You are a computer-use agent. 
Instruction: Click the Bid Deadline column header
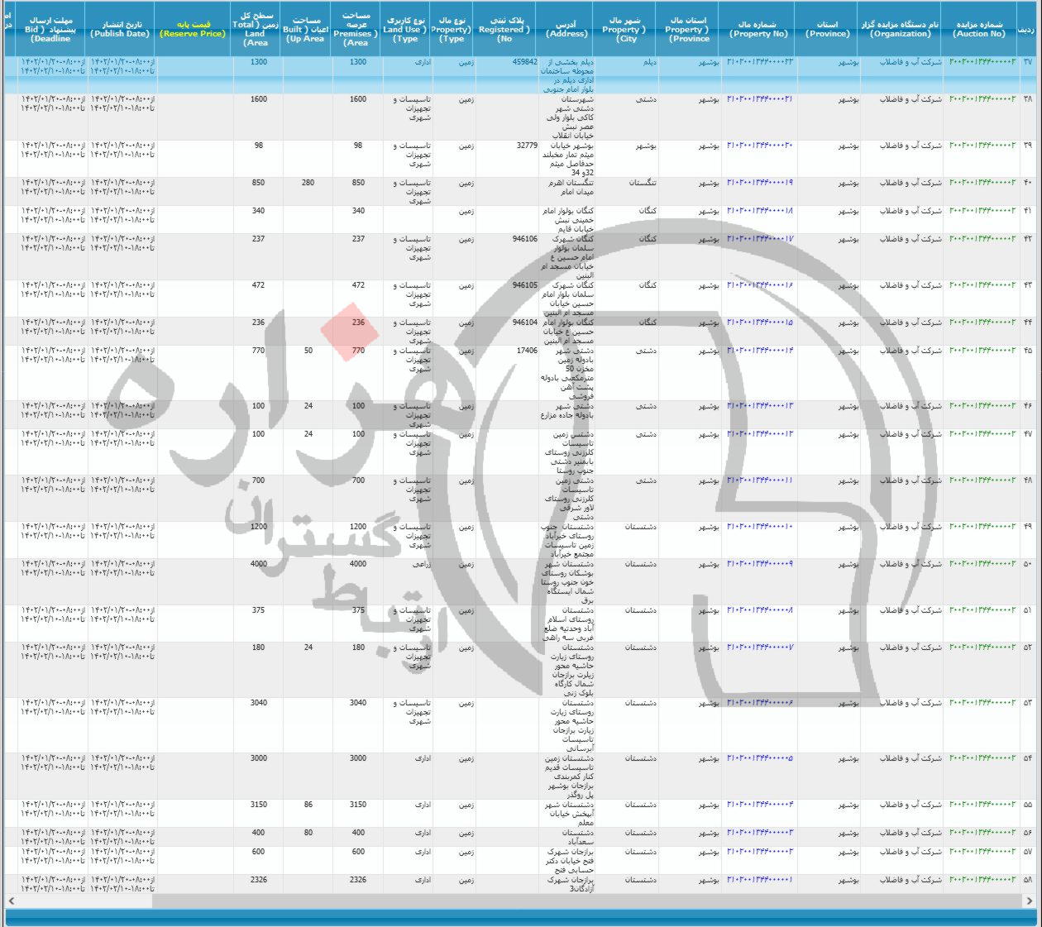tap(50, 29)
